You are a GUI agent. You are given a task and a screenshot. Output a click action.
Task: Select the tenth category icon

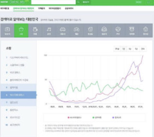pyautogui.click(x=132, y=31)
